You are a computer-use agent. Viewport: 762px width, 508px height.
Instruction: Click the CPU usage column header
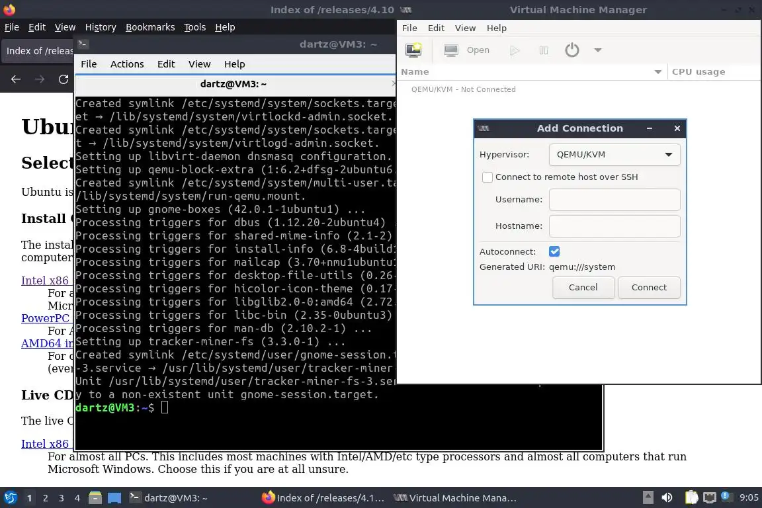698,72
